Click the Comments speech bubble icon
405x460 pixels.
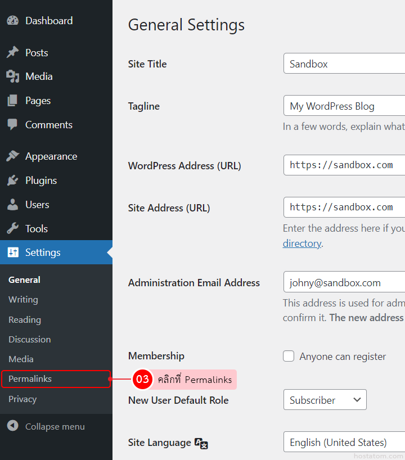click(x=12, y=125)
